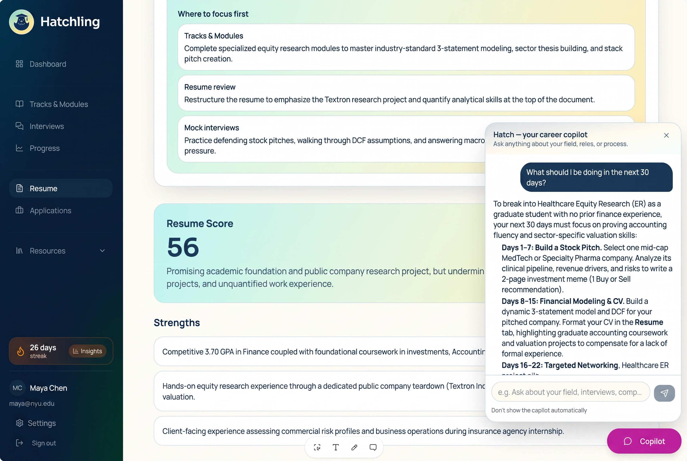The width and height of the screenshot is (687, 461).
Task: Sign out of the account
Action: [44, 443]
